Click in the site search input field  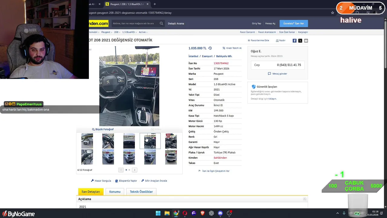pos(135,23)
